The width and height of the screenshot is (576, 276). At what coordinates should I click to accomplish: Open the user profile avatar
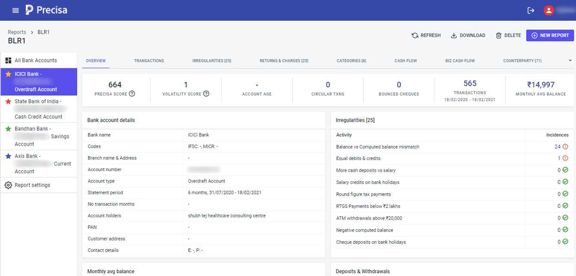pyautogui.click(x=548, y=10)
